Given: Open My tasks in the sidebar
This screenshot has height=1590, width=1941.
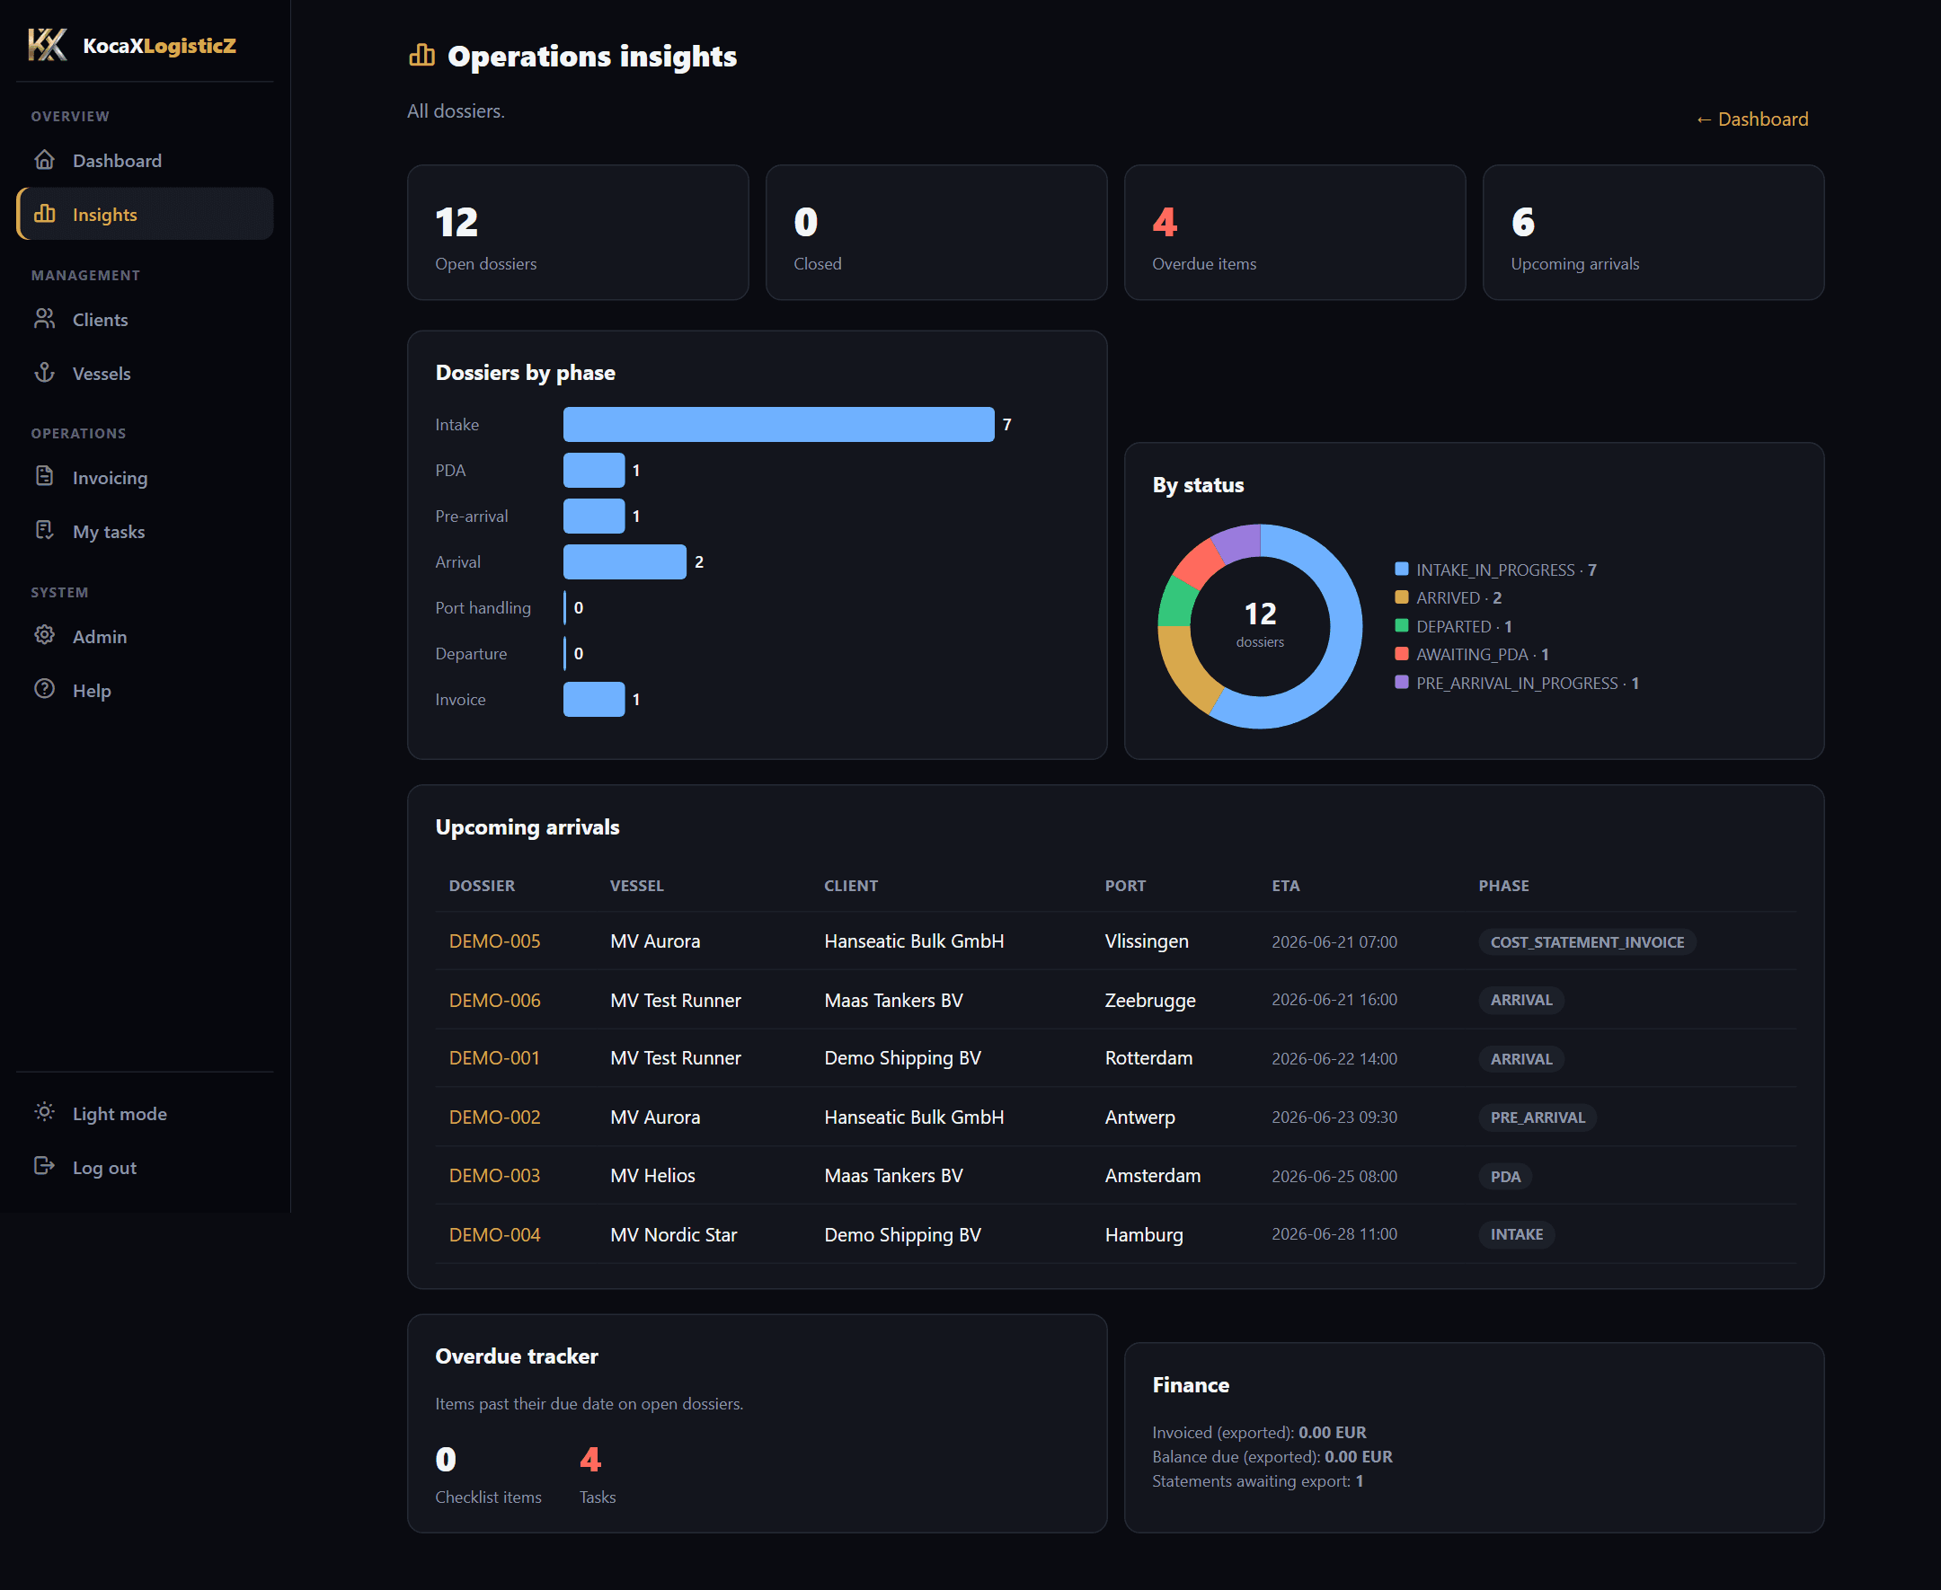Looking at the screenshot, I should pyautogui.click(x=145, y=531).
